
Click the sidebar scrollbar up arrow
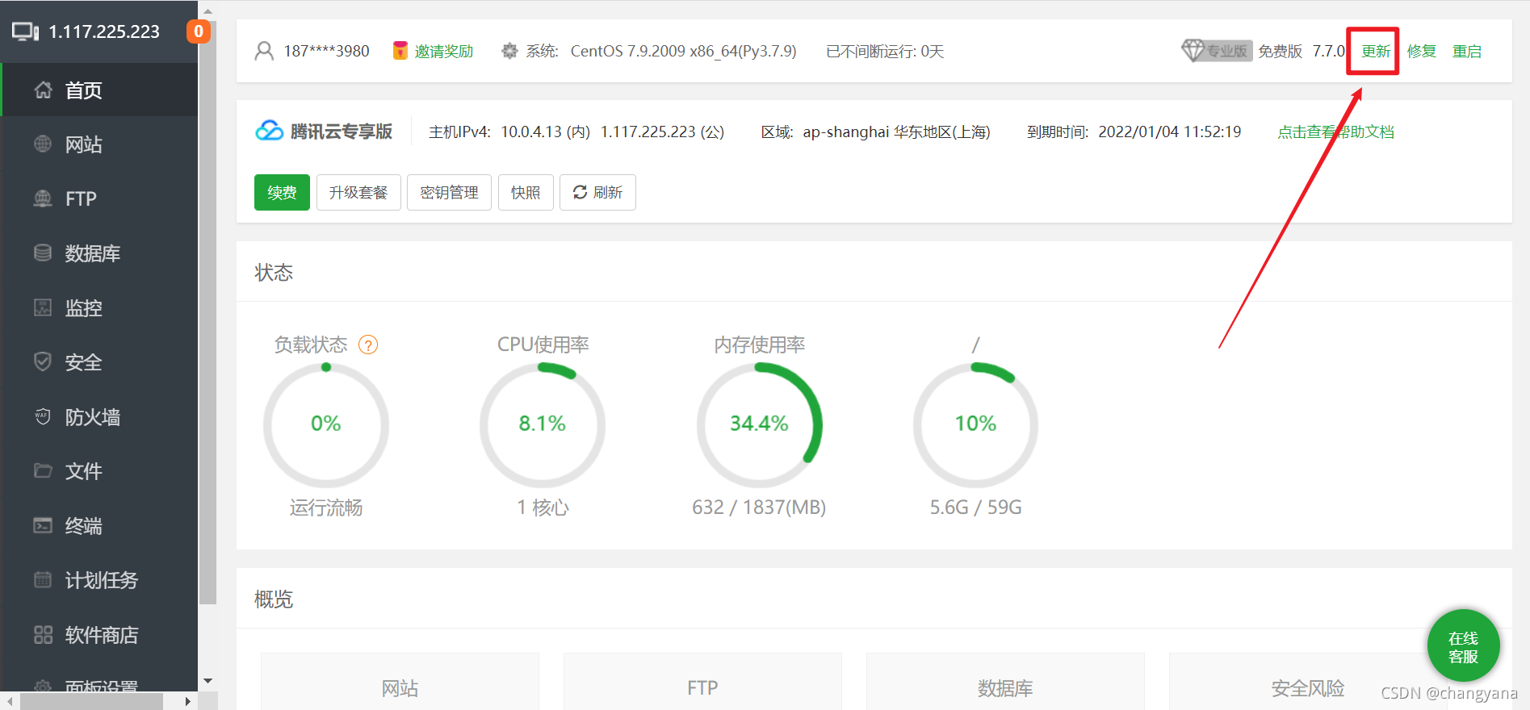[208, 10]
